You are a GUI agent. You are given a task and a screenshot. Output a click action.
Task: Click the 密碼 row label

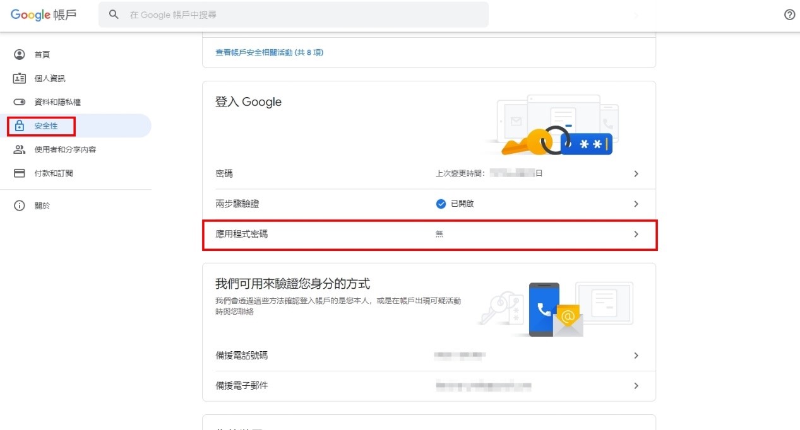click(x=224, y=173)
